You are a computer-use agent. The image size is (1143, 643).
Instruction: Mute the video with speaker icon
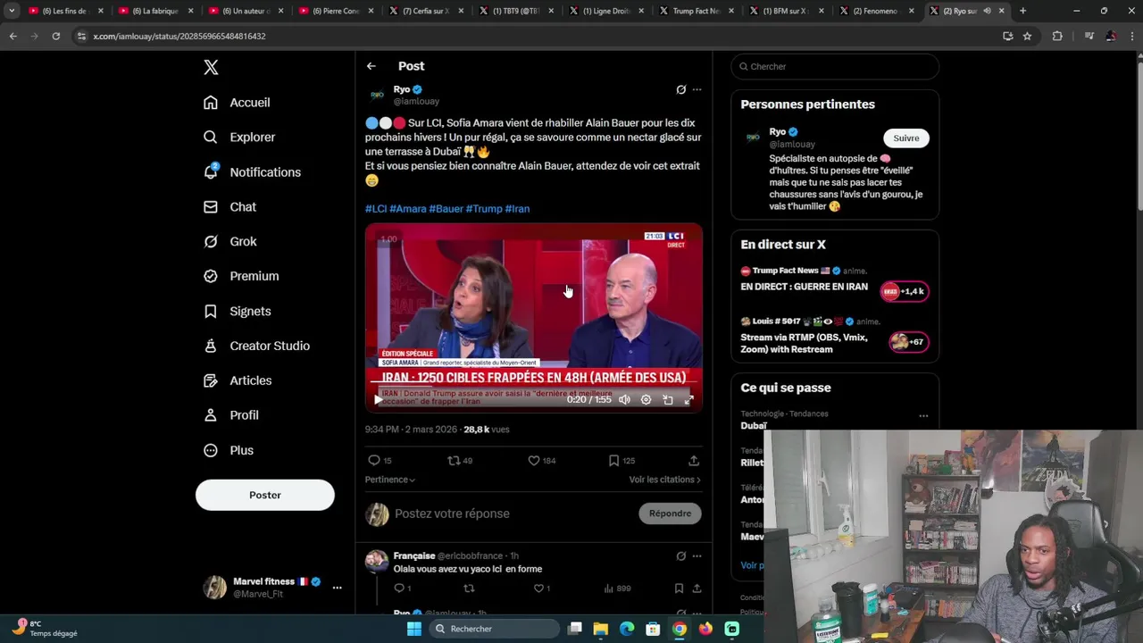625,400
